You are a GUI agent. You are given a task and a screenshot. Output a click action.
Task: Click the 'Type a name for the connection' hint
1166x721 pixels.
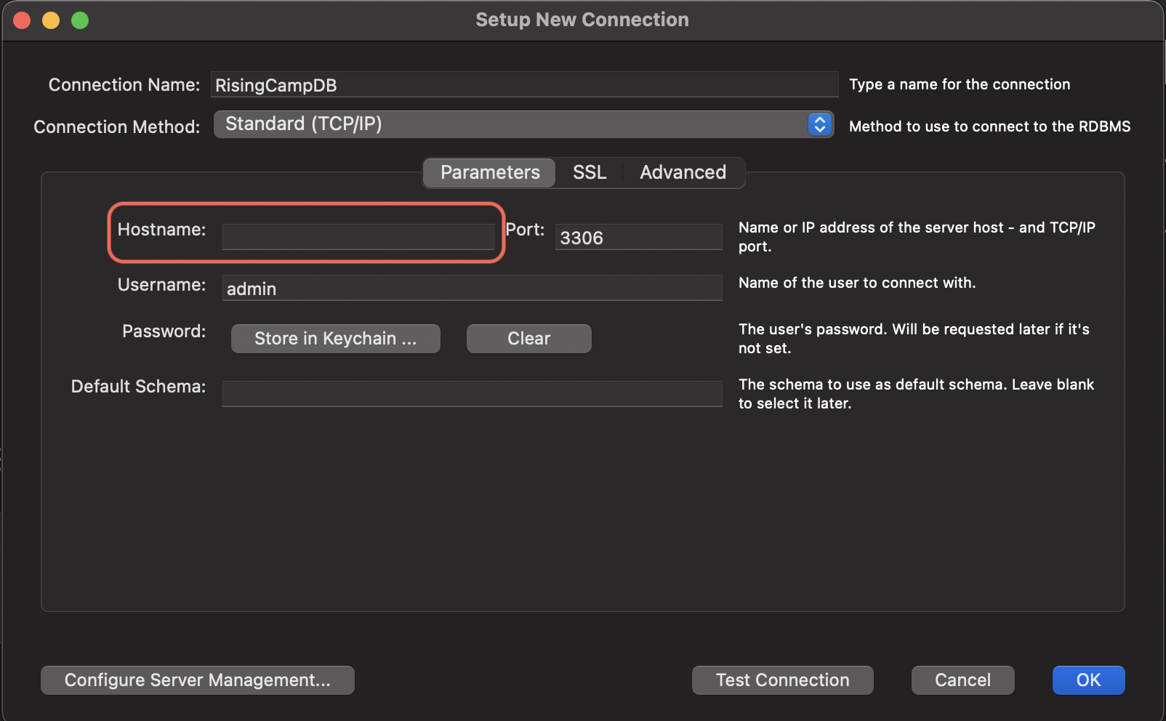click(x=960, y=84)
